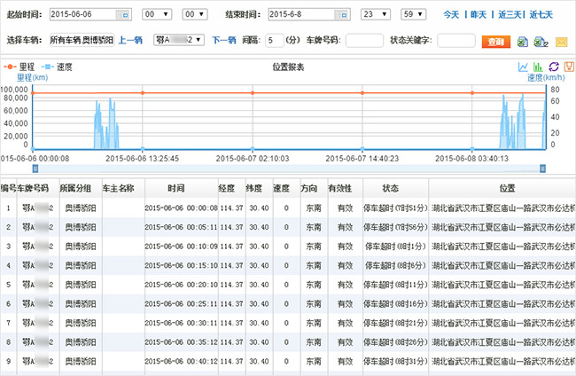
Task: Open the start hour dropdown
Action: [x=157, y=14]
